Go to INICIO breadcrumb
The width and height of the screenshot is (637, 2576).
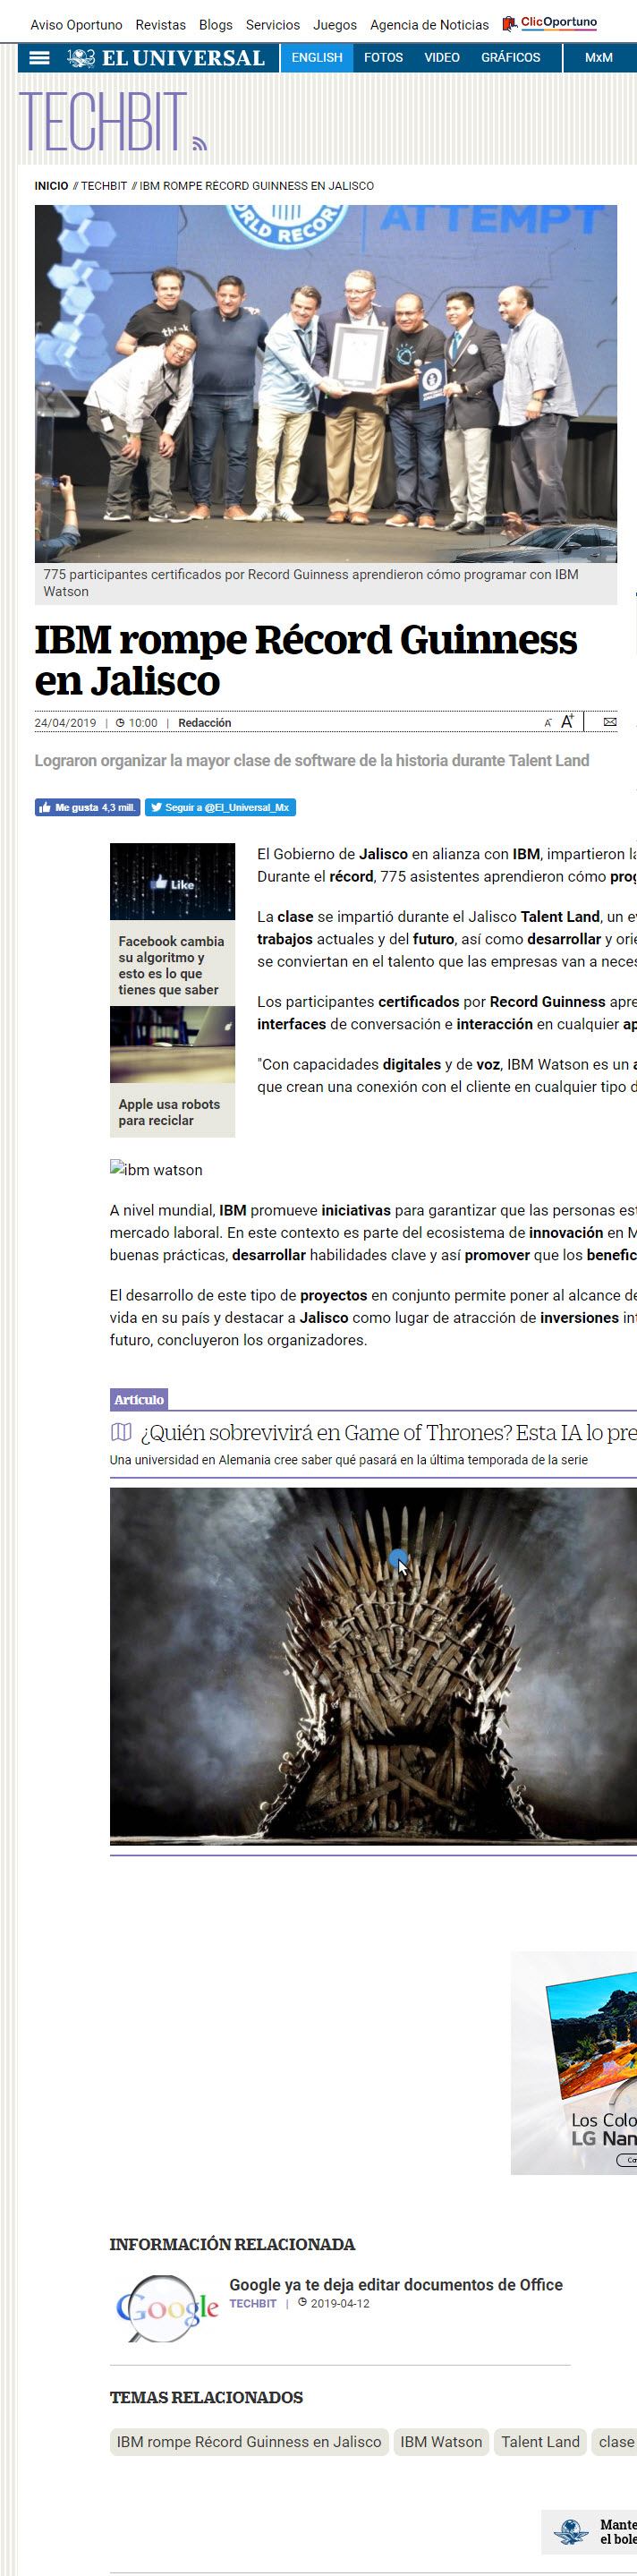pos(51,186)
